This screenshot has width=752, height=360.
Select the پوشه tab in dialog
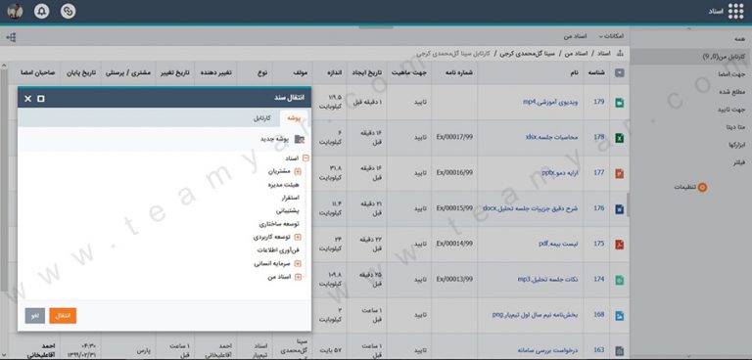[x=294, y=118]
